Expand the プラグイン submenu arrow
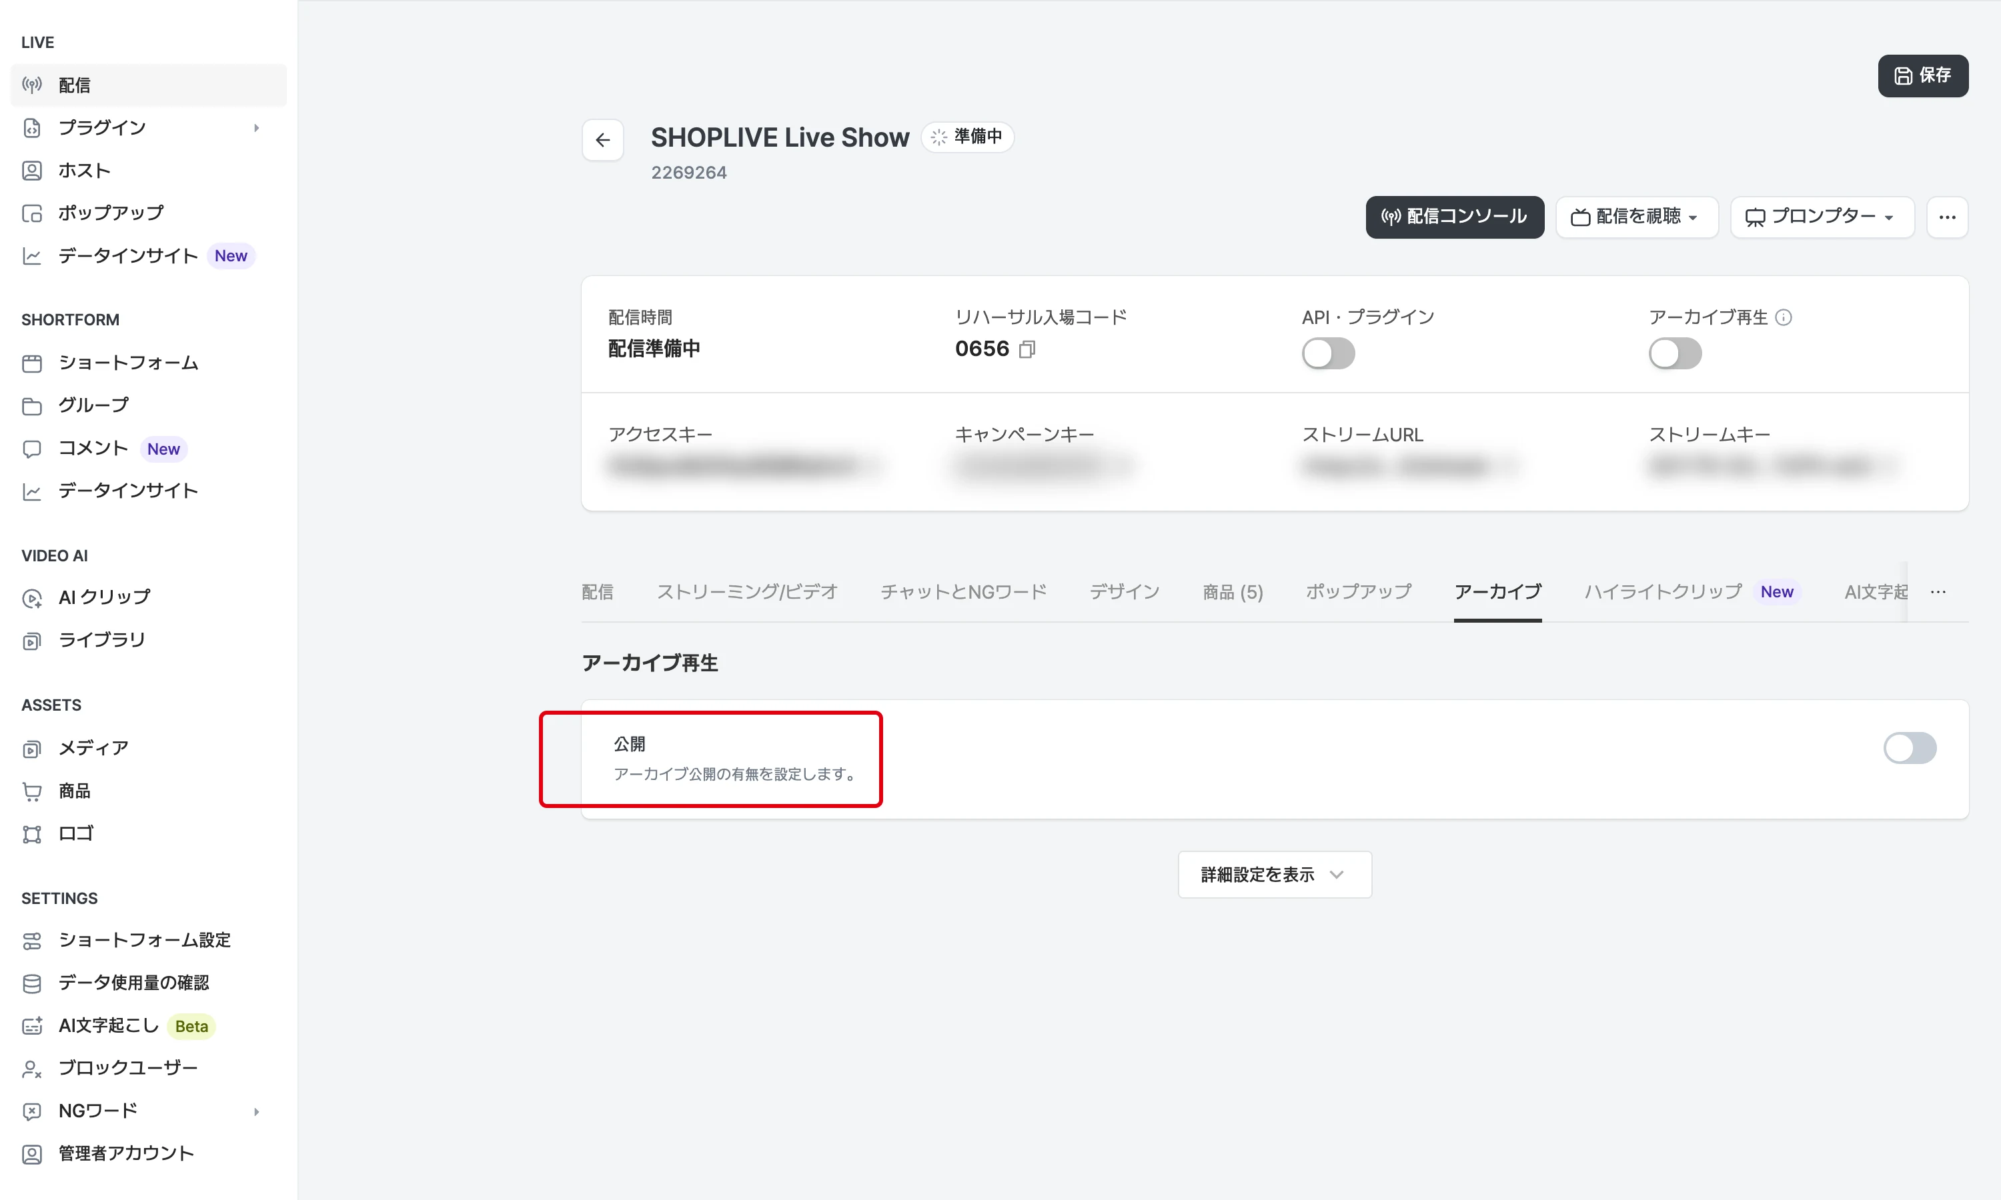 256,128
